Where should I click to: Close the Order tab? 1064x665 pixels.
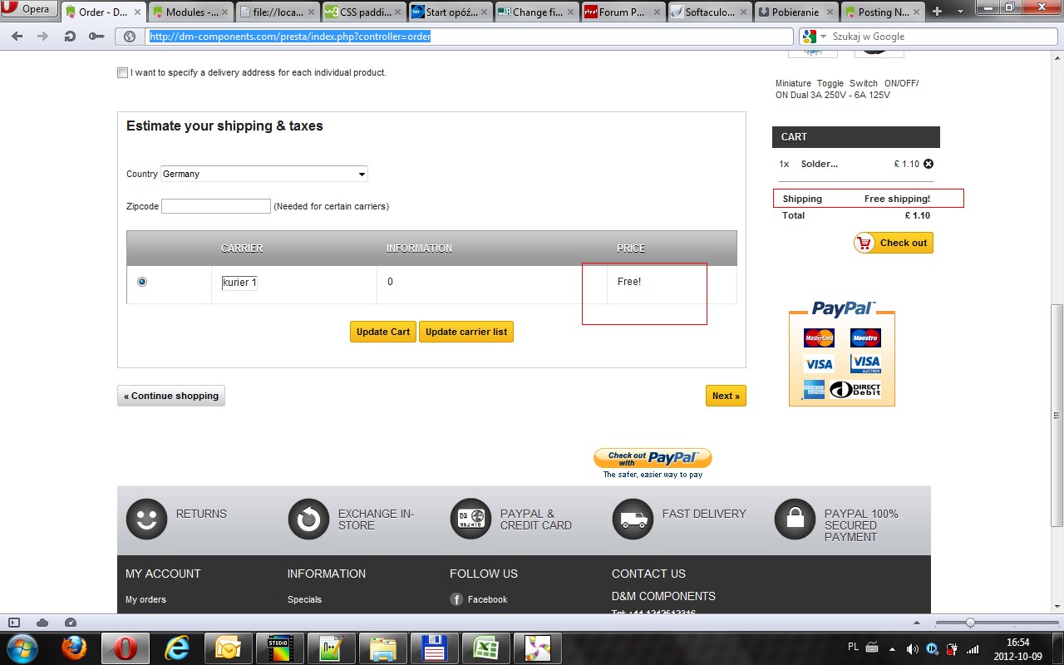coord(138,12)
